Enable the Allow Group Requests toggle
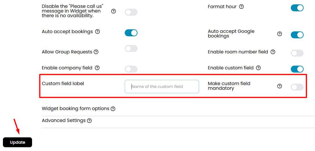315x151 pixels. pos(131,48)
